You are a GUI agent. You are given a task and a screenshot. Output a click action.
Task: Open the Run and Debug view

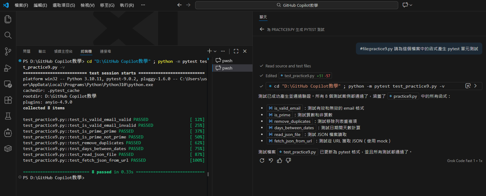pos(8,68)
